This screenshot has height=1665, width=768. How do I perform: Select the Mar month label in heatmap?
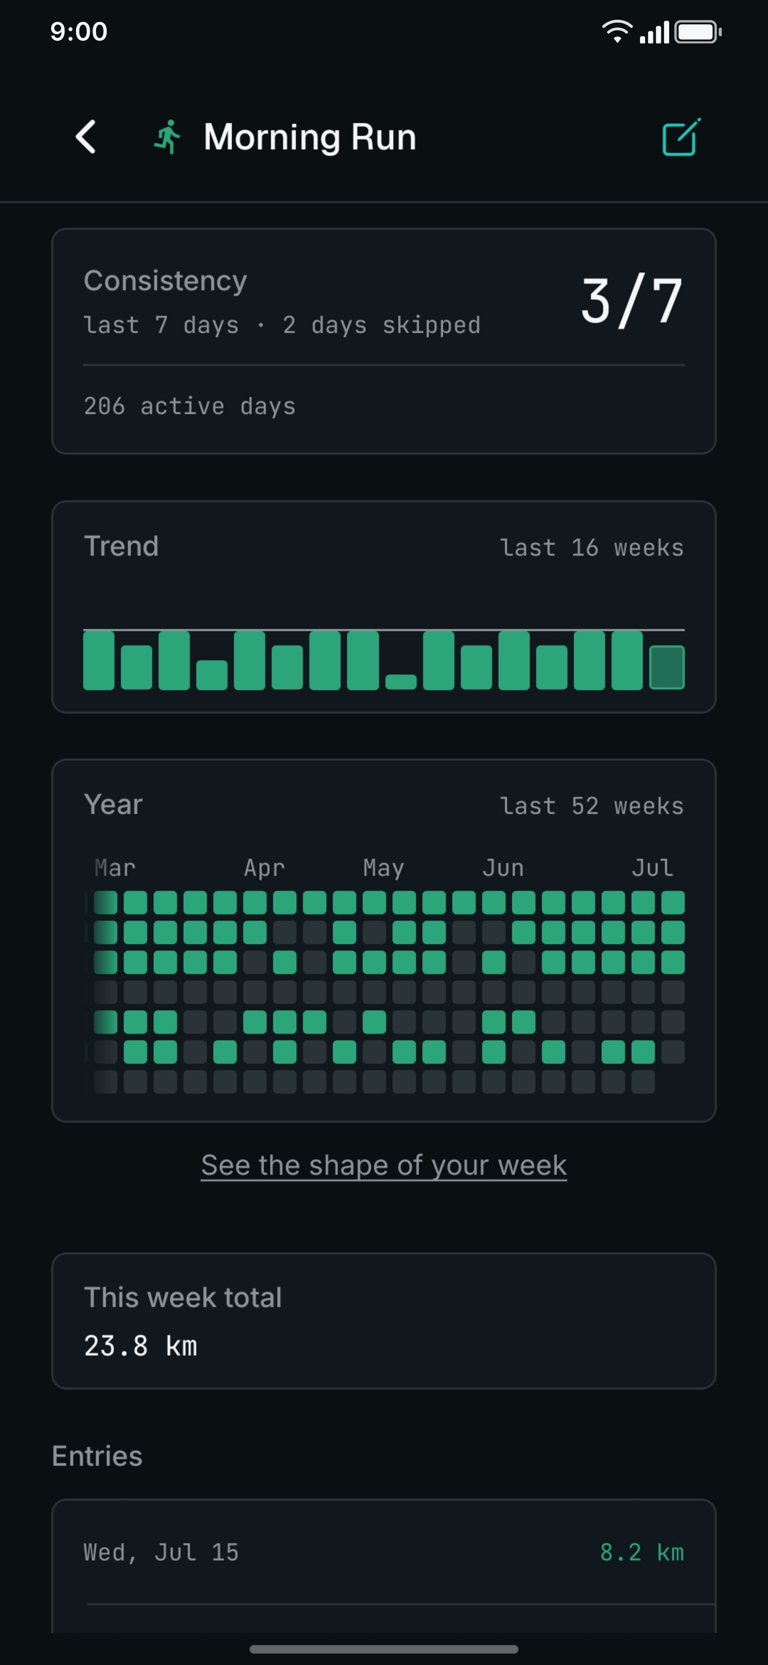pyautogui.click(x=115, y=867)
